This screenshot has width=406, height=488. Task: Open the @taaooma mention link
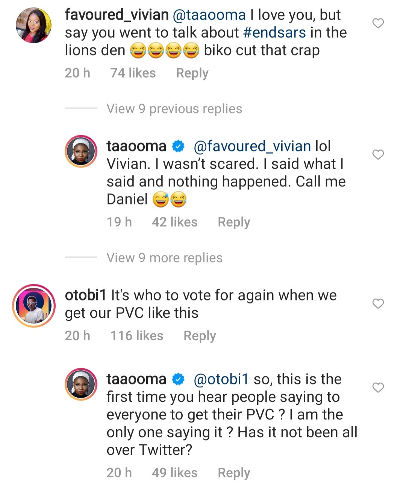pos(209,15)
